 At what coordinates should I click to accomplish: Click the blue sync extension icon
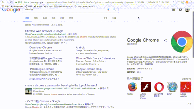[x=183, y=2]
